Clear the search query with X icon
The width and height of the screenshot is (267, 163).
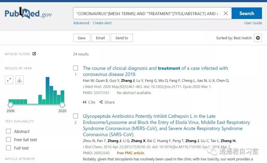tap(226, 13)
